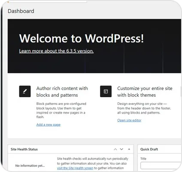The image size is (182, 172).
Task: Click the Welcome to WordPress! heading
Action: coord(82,38)
